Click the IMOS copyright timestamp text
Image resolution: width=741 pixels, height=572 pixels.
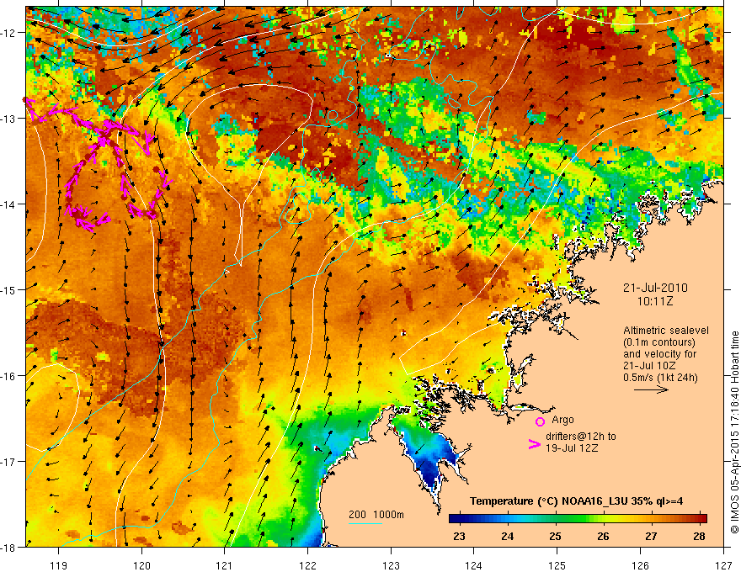click(734, 432)
